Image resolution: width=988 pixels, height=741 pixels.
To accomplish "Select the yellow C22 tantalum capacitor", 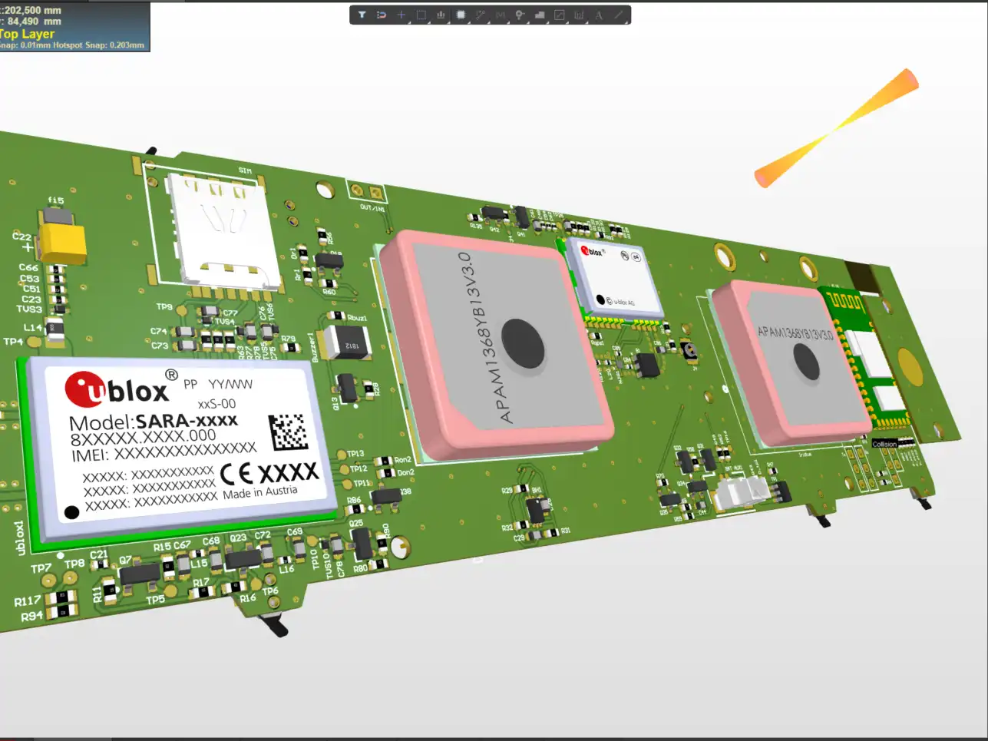I will tap(62, 243).
